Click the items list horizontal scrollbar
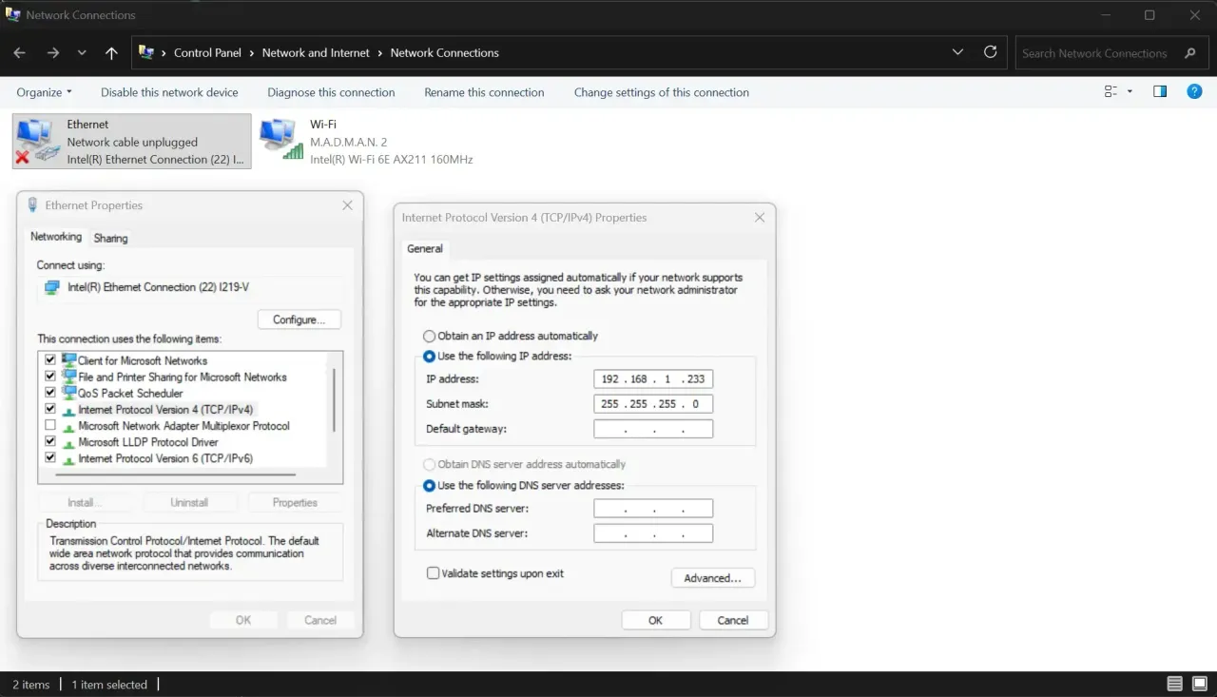Screen dimensions: 1217x697 176,474
